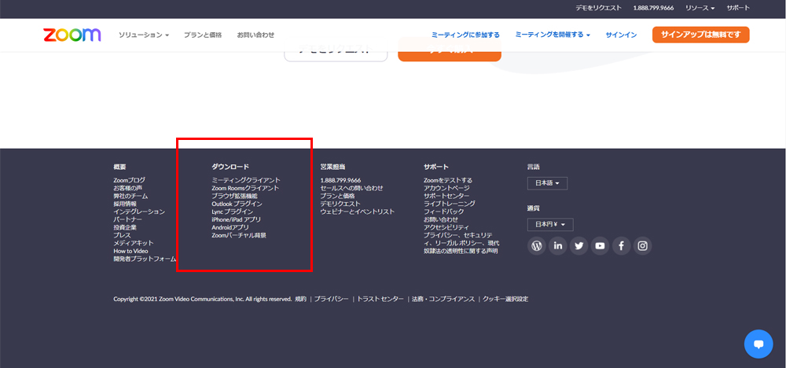Open Androidアプリ link
The height and width of the screenshot is (368, 786).
[x=230, y=227]
